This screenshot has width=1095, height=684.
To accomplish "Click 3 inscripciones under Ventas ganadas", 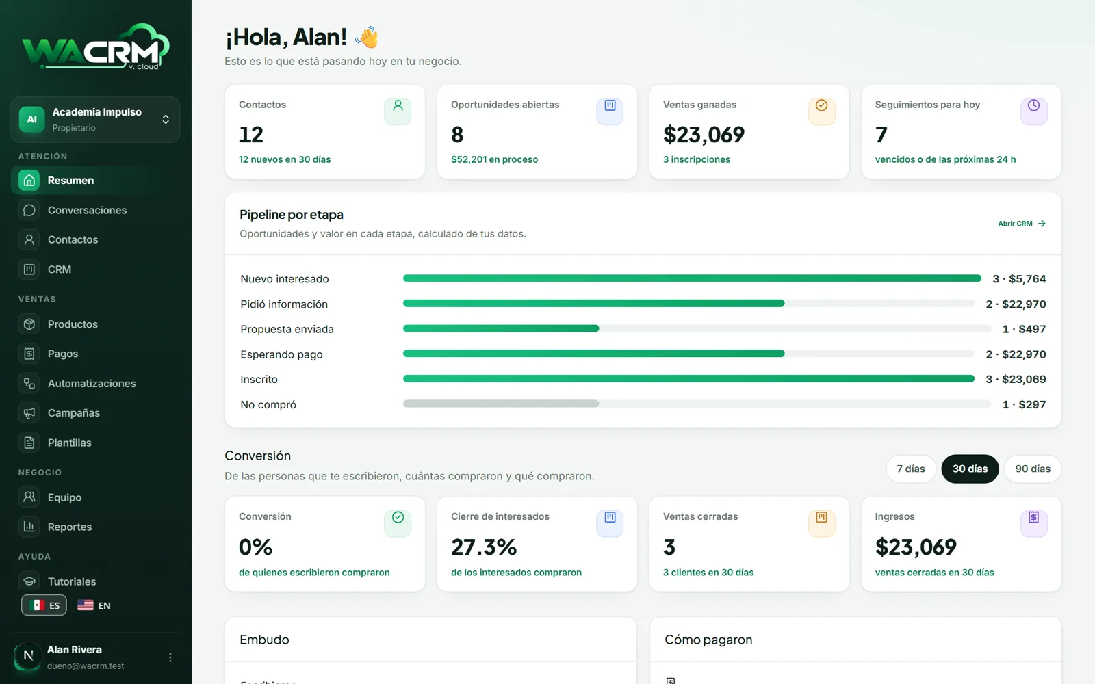I will (697, 159).
